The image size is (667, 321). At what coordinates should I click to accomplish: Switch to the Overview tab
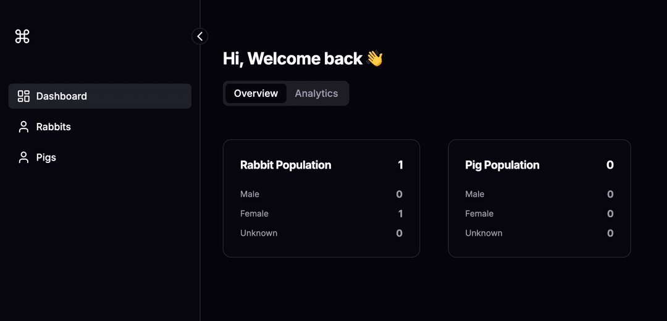[x=256, y=94]
